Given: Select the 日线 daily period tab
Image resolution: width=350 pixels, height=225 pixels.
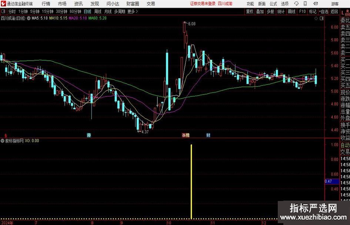Looking at the screenshot, I should [87, 11].
